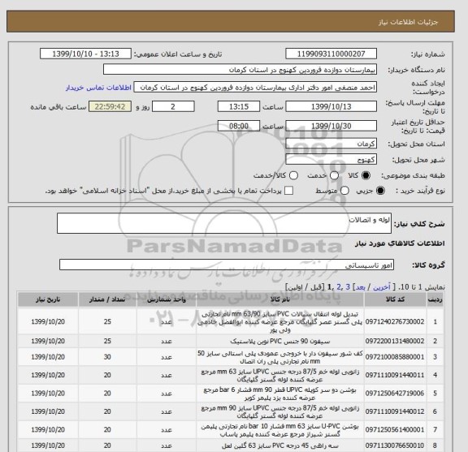468x452 pixels.
Task: Click row 1 item name تبدیل لوله انتقال سیالات
Action: pyautogui.click(x=280, y=321)
